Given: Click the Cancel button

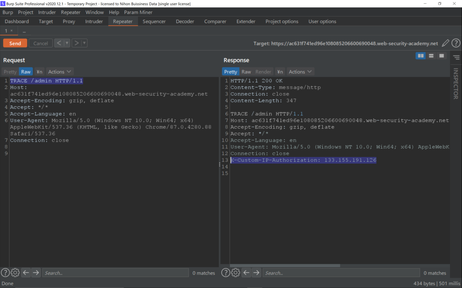Looking at the screenshot, I should click(x=40, y=43).
